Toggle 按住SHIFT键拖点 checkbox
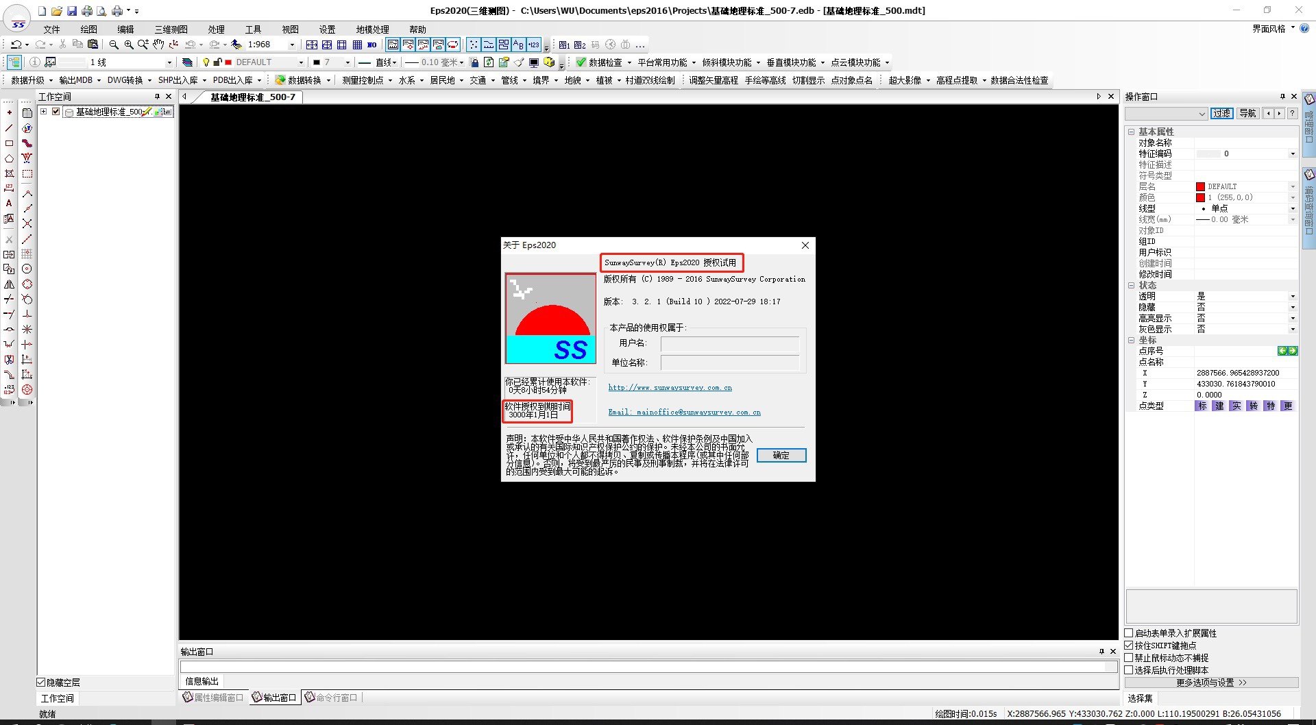Viewport: 1316px width, 725px height. (1129, 646)
